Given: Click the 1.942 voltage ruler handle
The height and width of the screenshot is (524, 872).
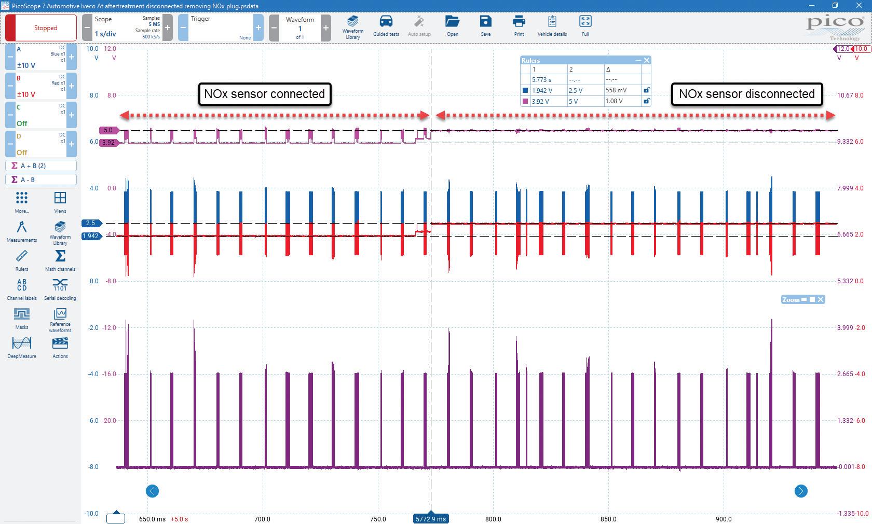Looking at the screenshot, I should click(x=91, y=236).
